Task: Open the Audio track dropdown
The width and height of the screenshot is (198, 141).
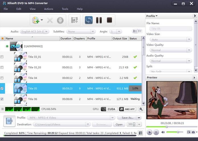Action: point(34,31)
